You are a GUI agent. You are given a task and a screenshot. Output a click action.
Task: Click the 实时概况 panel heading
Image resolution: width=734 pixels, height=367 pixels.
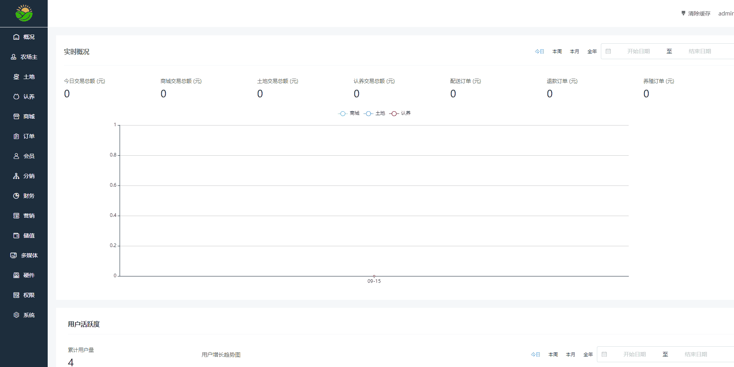tap(77, 52)
